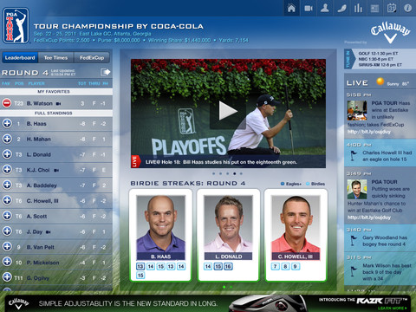
Task: Click the PGA Tour logo
Action: [x=16, y=25]
